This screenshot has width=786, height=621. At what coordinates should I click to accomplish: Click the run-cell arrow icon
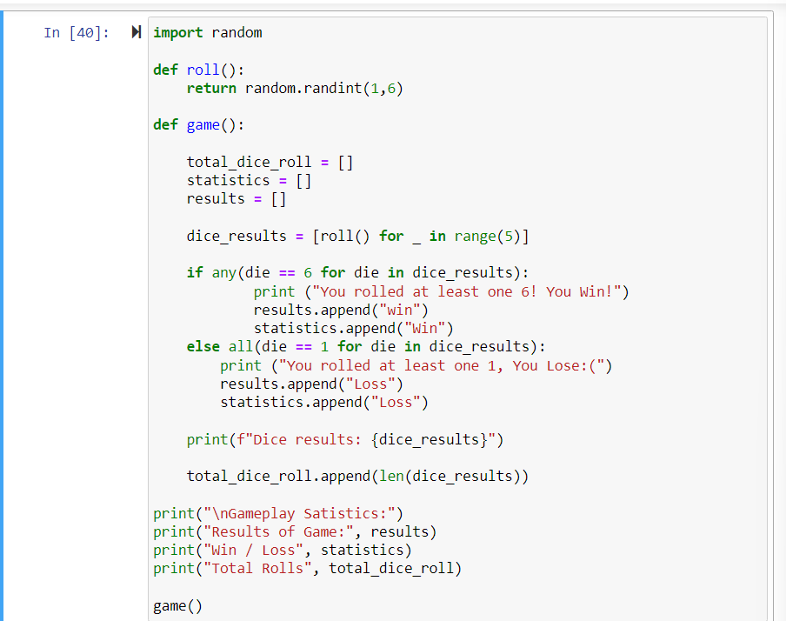click(136, 30)
